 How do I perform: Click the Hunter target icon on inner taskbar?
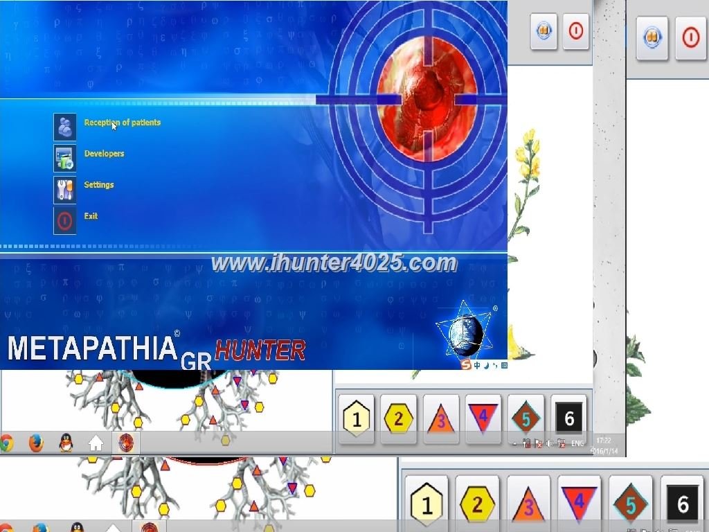pos(126,443)
